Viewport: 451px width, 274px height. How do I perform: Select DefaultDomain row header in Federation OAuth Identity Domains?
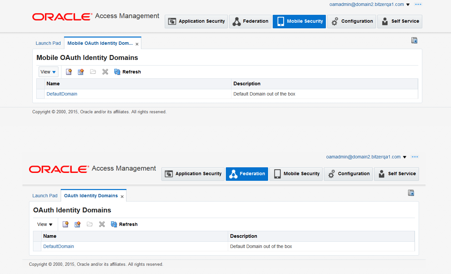[x=37, y=246]
